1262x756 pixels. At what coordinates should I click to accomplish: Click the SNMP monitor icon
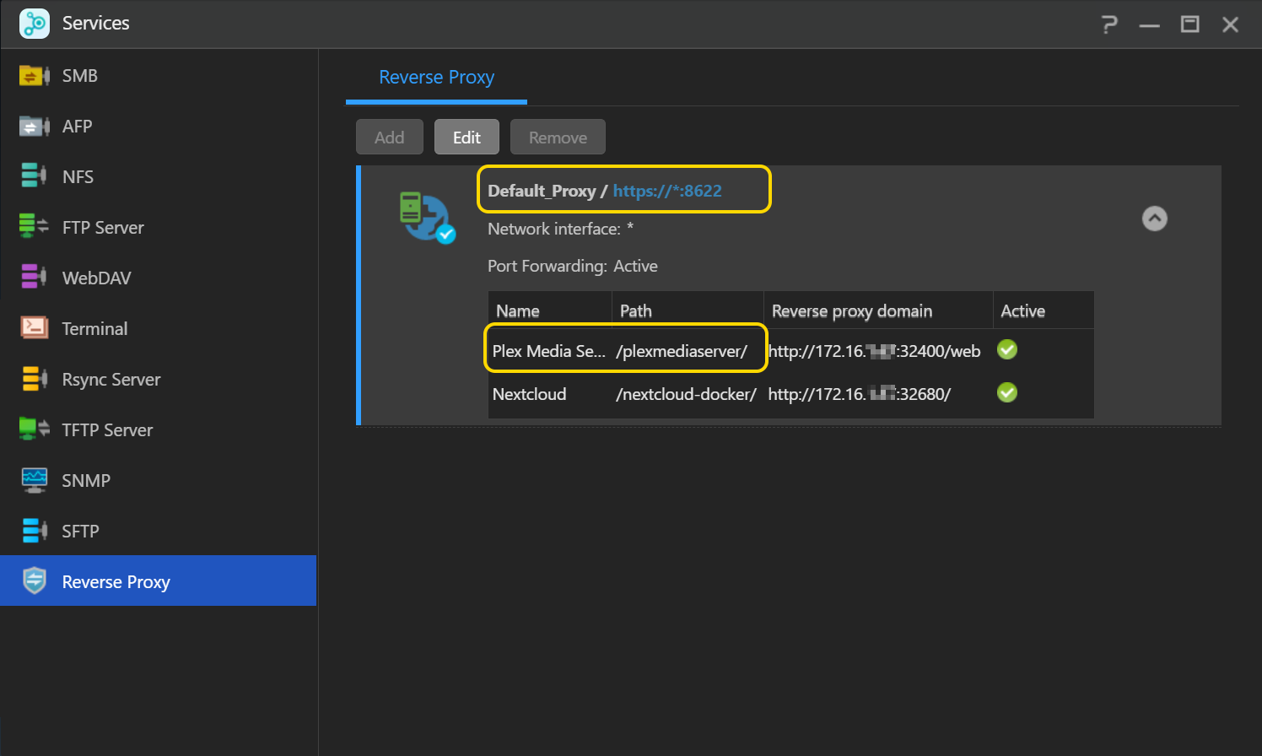tap(34, 480)
